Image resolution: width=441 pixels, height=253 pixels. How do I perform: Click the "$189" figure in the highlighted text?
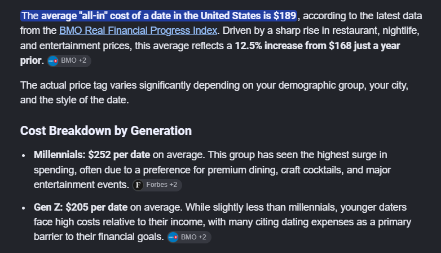(x=285, y=16)
